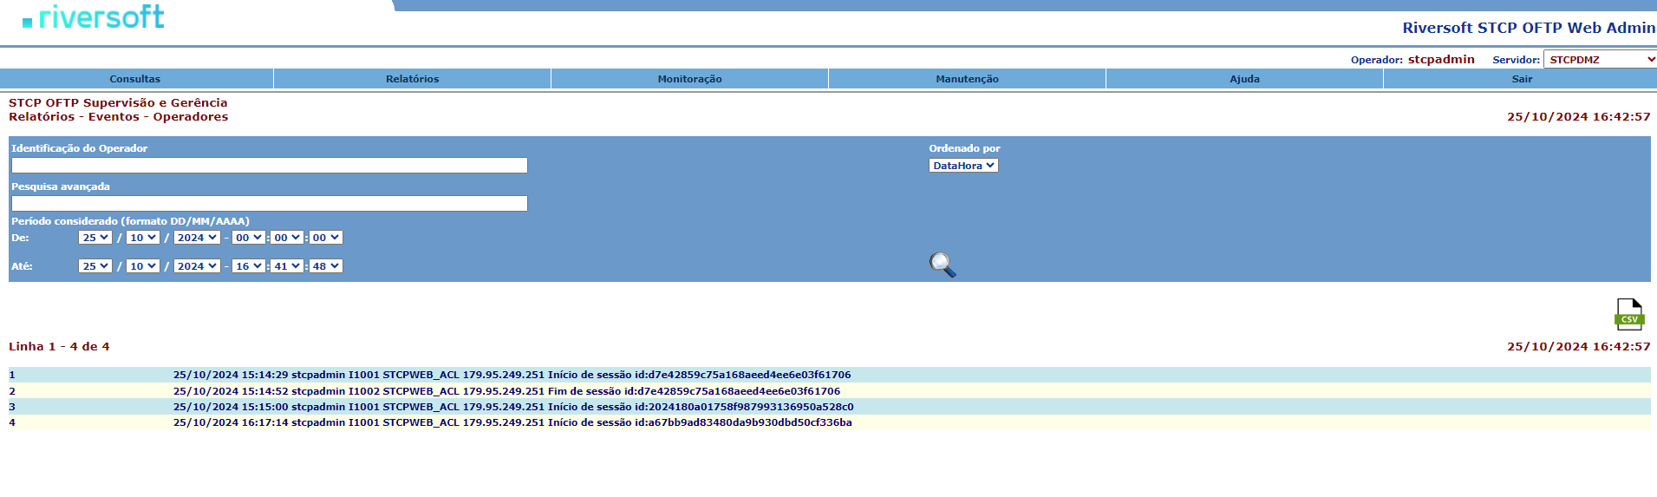Image resolution: width=1657 pixels, height=497 pixels.
Task: Open the Até day dropdown
Action: (x=95, y=266)
